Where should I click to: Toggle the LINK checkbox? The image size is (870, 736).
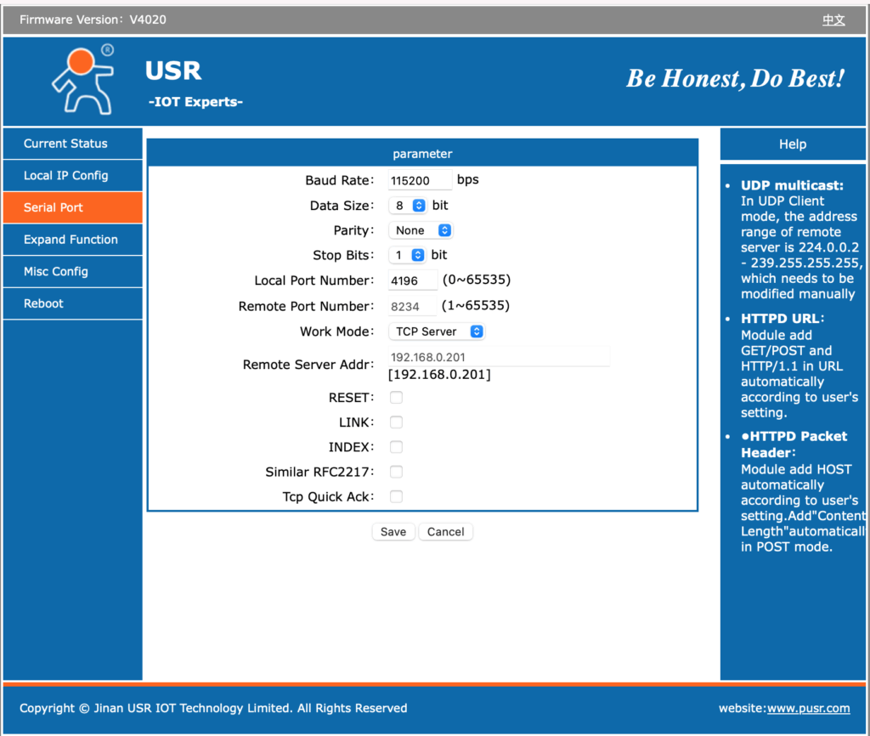(396, 422)
